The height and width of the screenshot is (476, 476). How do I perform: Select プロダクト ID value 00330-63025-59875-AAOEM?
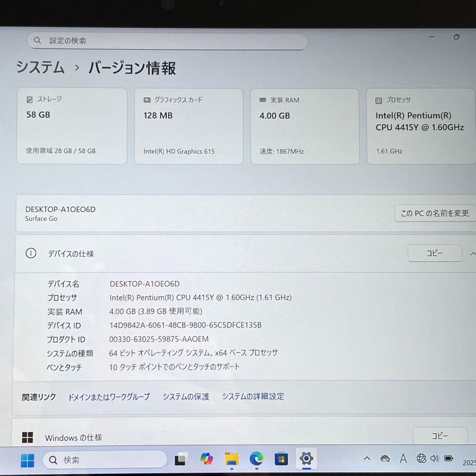pos(159,339)
